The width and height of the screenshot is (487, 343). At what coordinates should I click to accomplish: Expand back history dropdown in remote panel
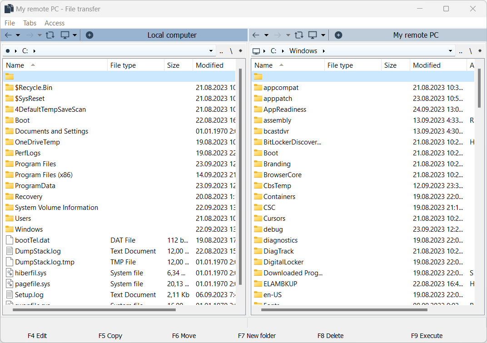[x=266, y=35]
